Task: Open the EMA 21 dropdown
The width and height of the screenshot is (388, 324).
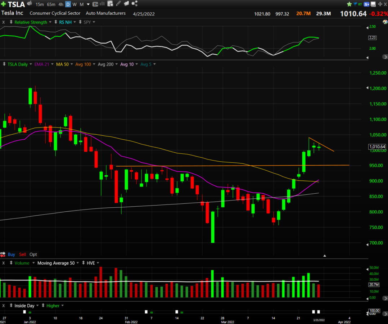Action: click(52, 64)
